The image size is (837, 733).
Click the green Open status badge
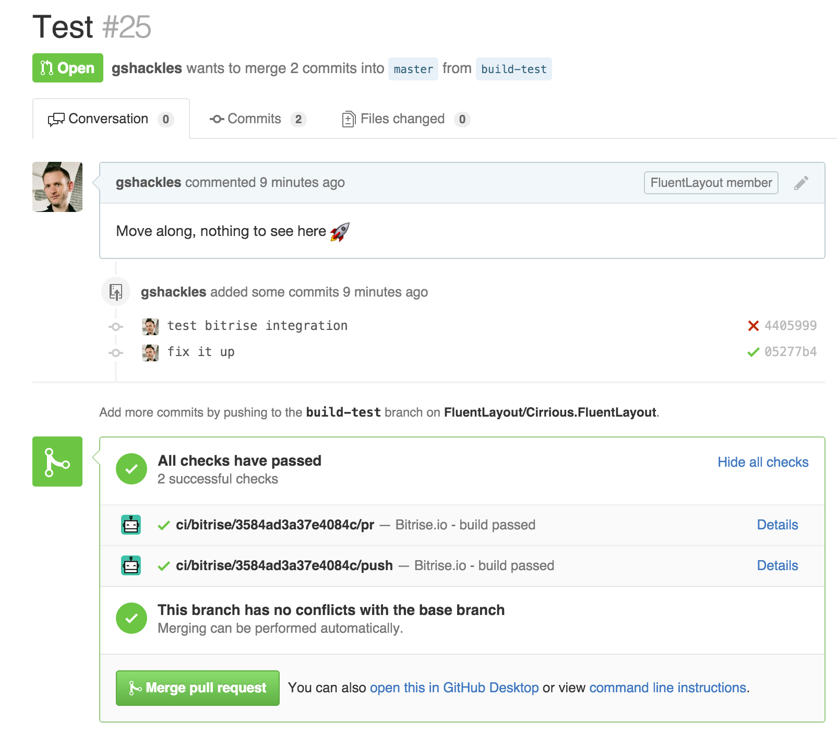[68, 68]
